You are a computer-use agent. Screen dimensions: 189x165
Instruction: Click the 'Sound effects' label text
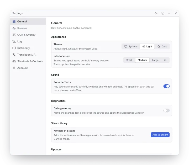click(x=62, y=82)
